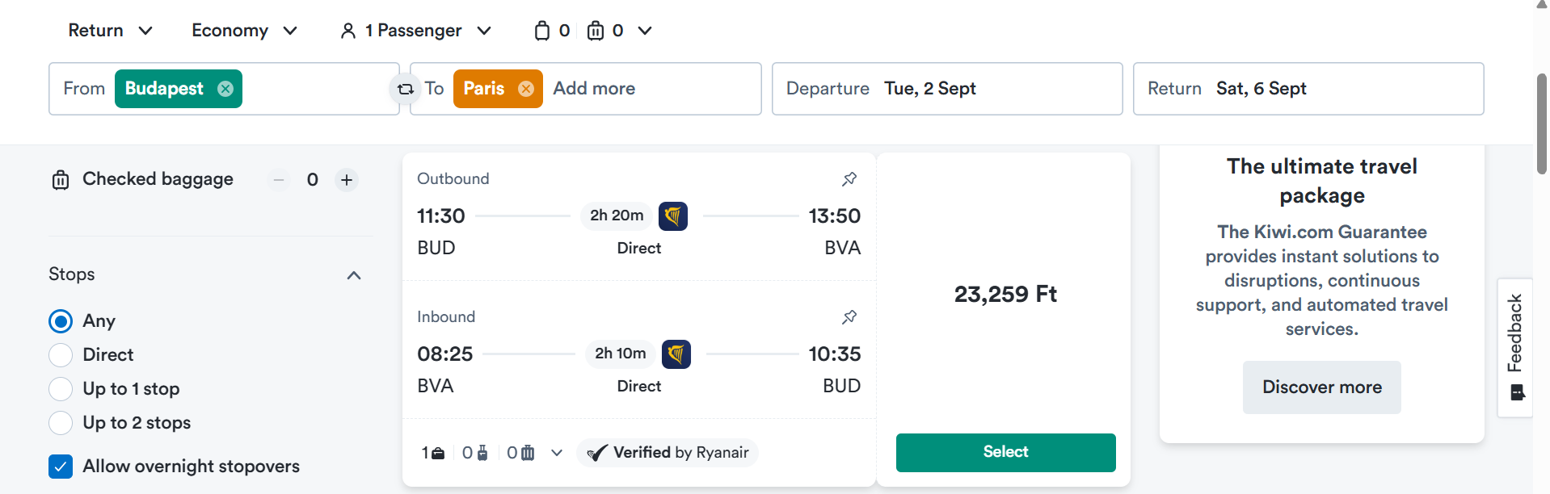This screenshot has height=494, width=1550.
Task: Click the Ryanair logo on outbound flight
Action: pos(673,216)
